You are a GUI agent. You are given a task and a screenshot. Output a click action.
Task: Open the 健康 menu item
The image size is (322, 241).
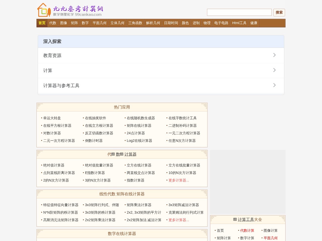254,23
